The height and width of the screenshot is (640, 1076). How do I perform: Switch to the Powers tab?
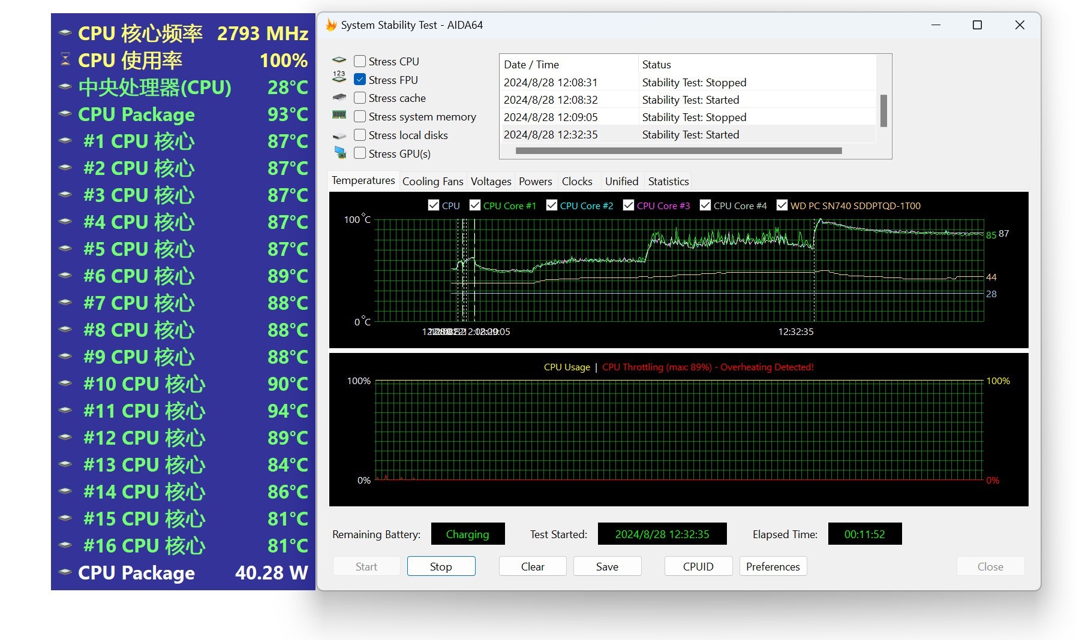point(535,181)
